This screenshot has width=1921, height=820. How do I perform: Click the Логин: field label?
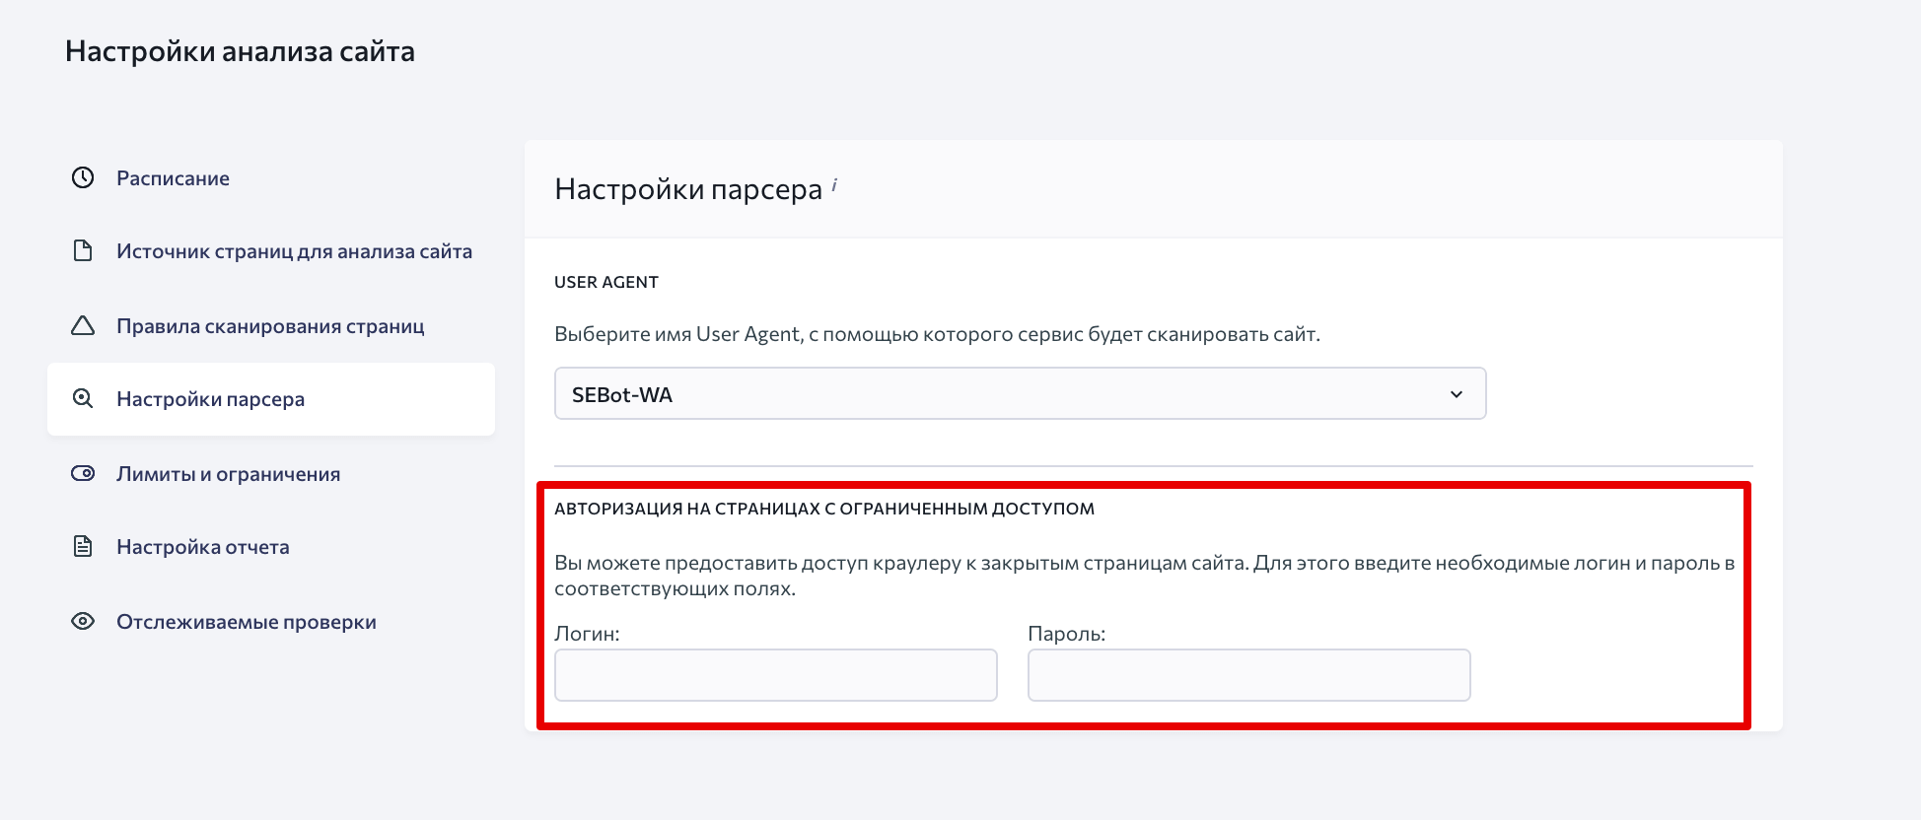[x=587, y=634]
